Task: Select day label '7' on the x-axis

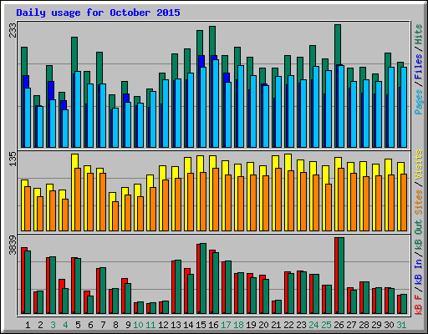Action: (103, 325)
